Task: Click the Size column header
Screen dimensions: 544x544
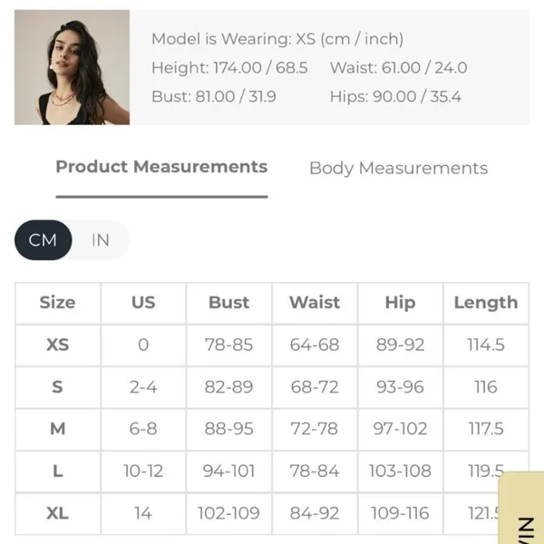Action: click(x=58, y=303)
